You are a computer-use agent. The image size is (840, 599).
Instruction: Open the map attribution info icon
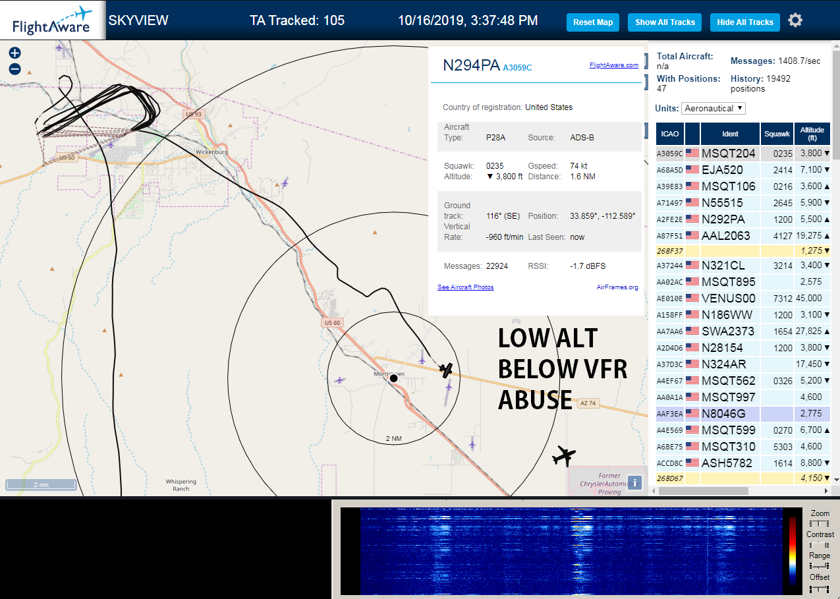coord(635,482)
